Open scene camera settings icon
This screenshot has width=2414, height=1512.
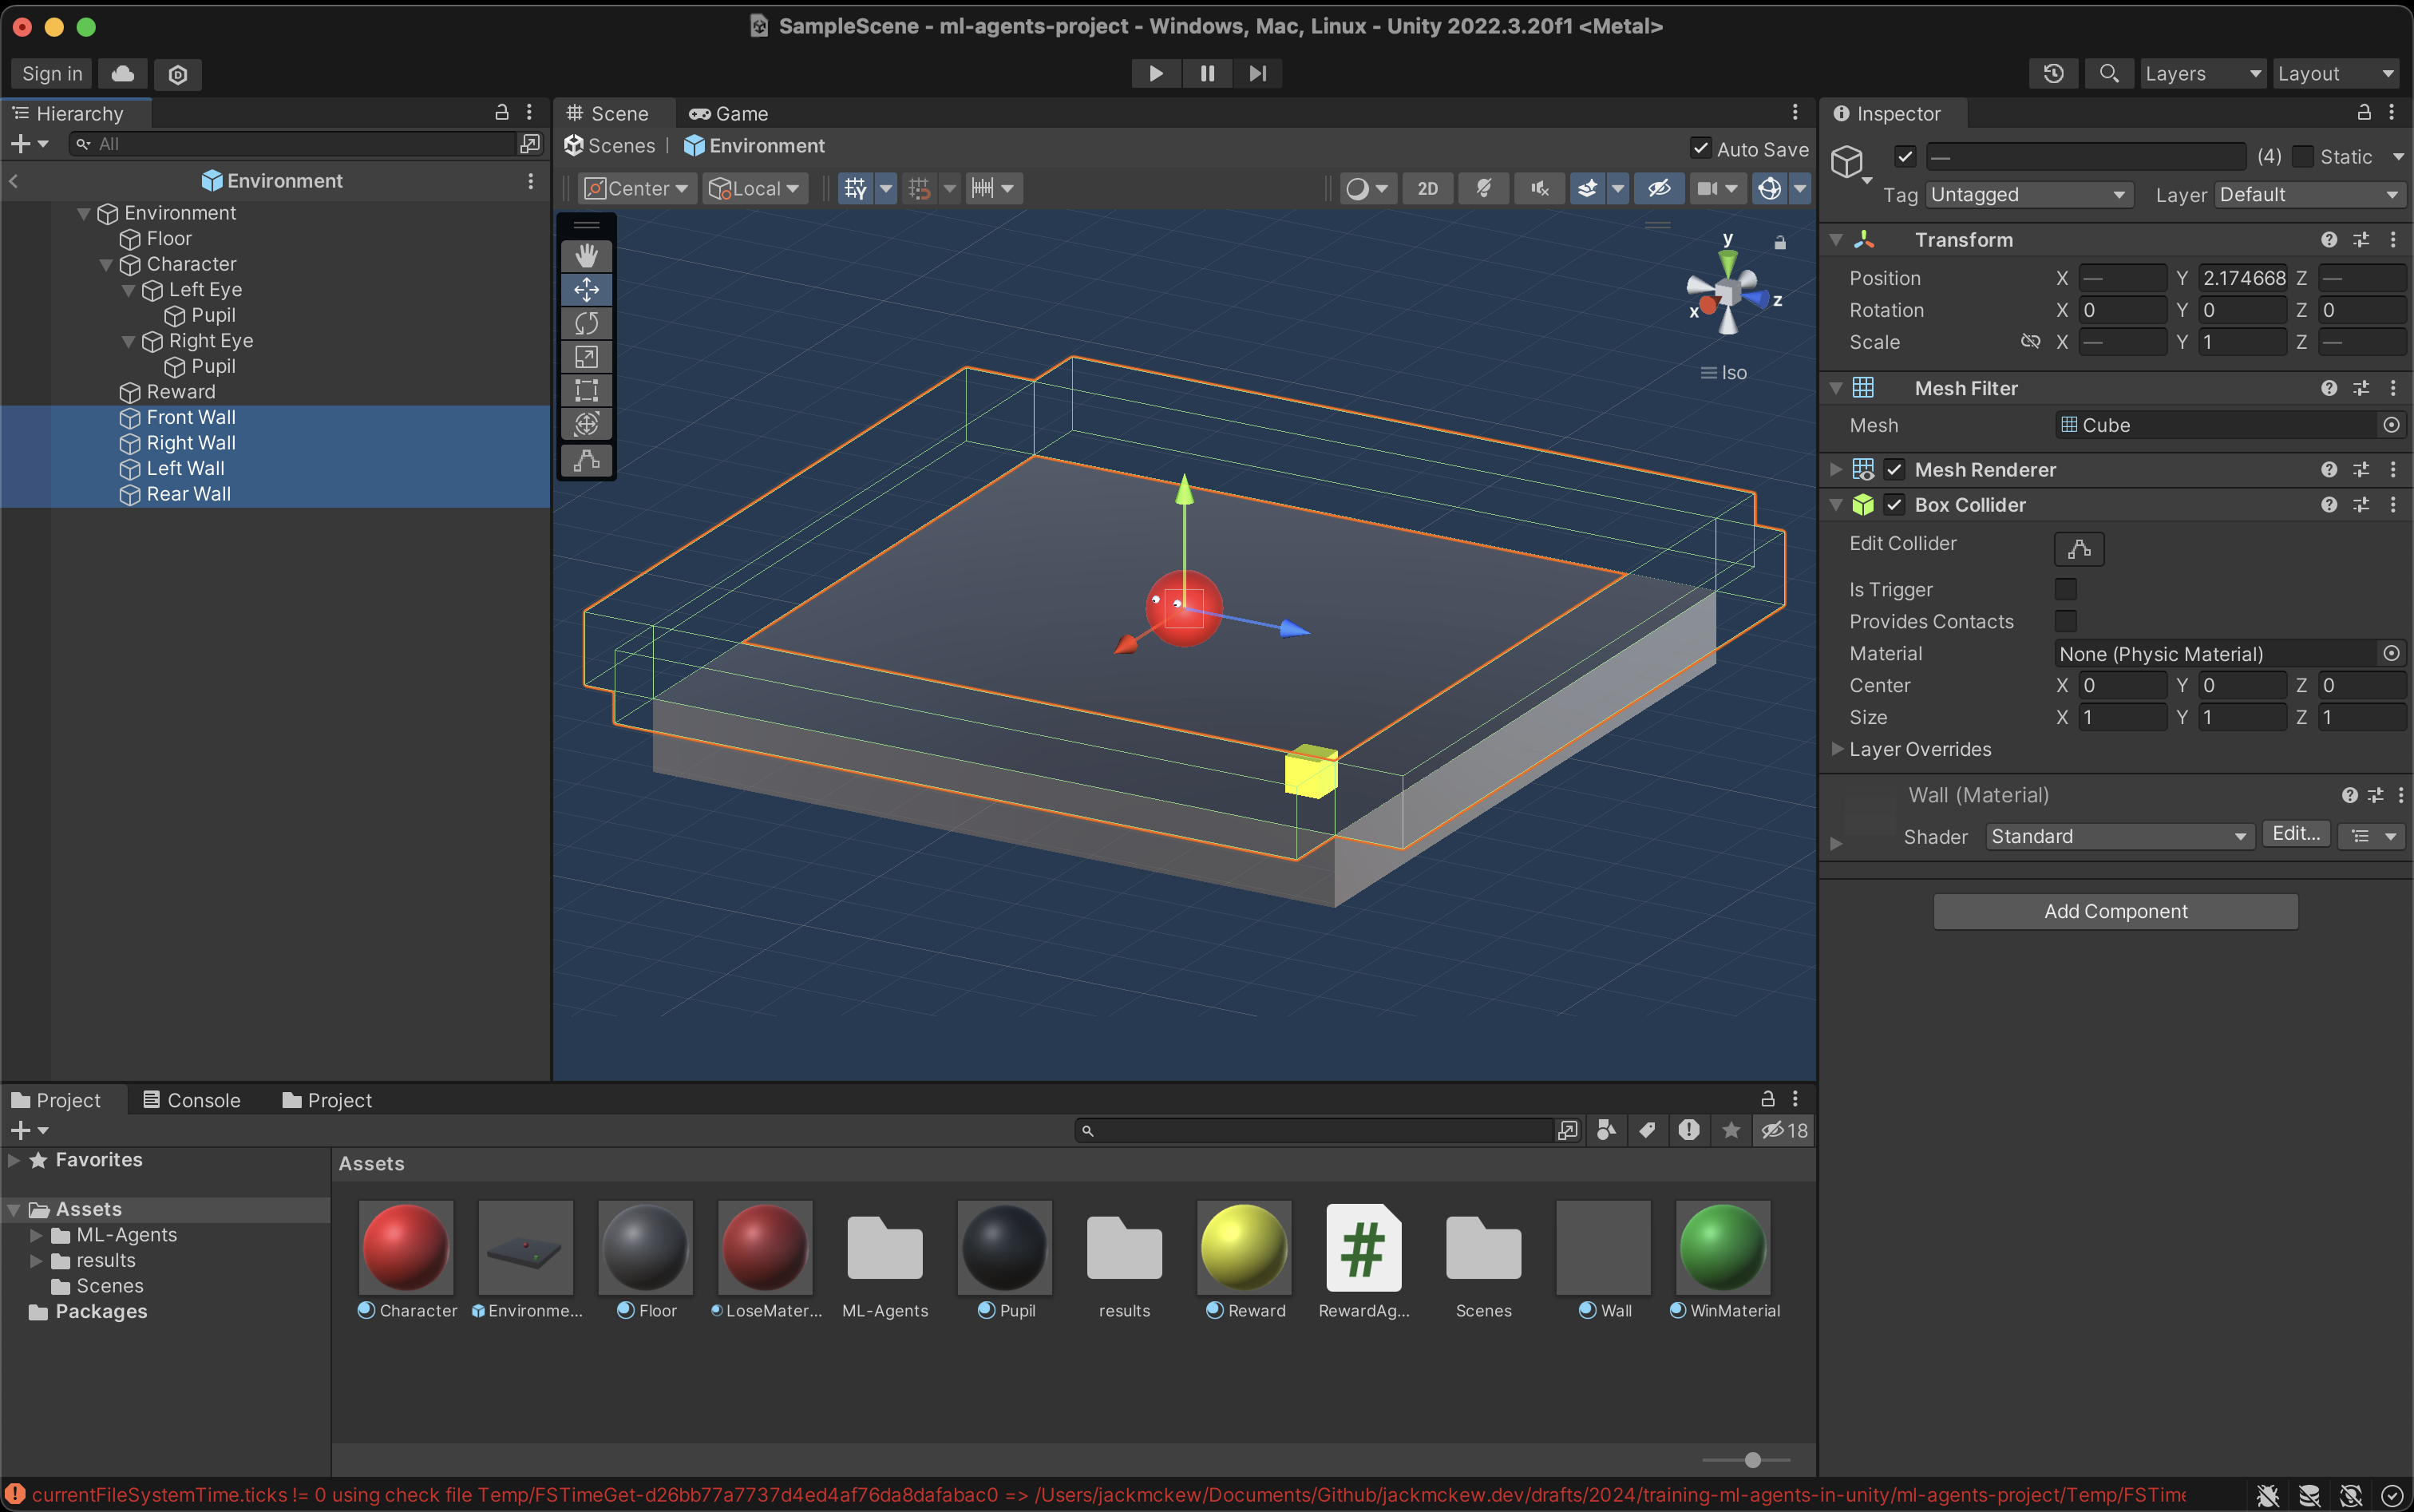tap(1707, 188)
